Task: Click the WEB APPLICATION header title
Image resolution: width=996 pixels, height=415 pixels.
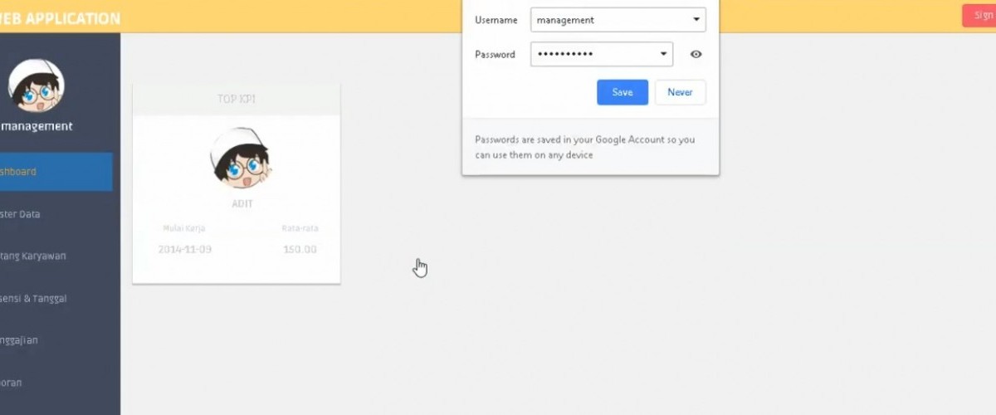Action: click(60, 18)
